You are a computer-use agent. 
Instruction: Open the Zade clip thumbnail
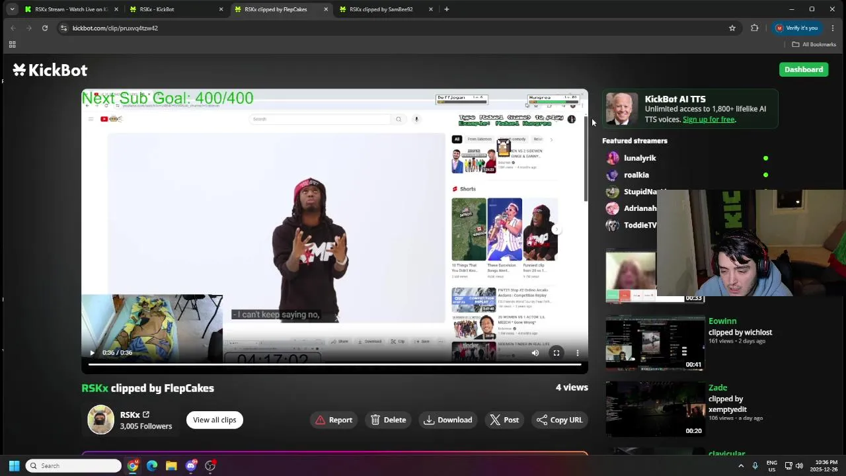click(655, 409)
